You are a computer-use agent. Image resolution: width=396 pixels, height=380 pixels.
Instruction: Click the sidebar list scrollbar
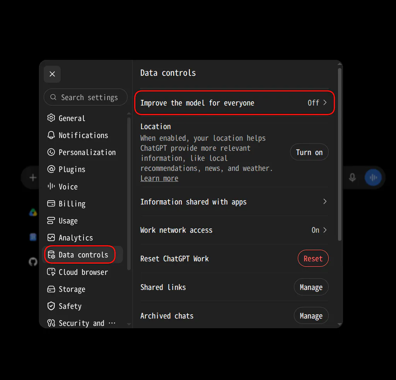tap(129, 194)
